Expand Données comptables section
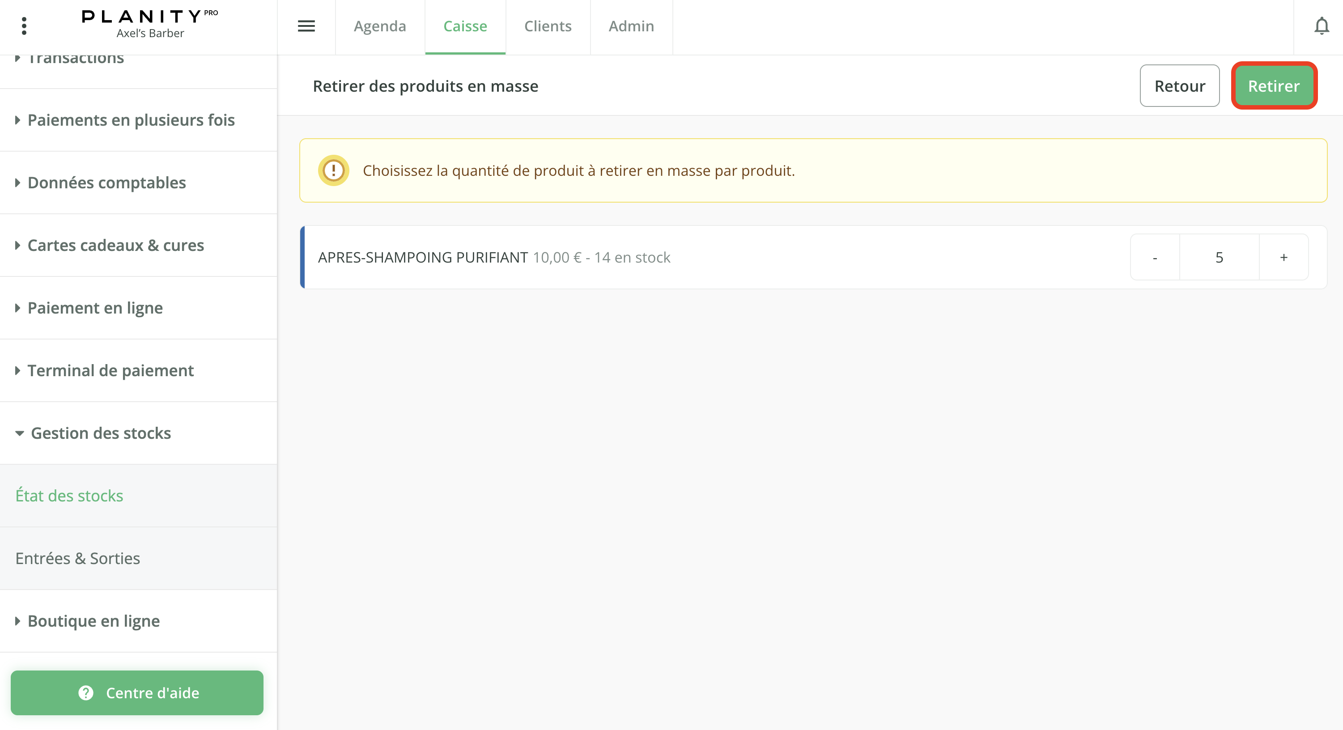 tap(106, 182)
